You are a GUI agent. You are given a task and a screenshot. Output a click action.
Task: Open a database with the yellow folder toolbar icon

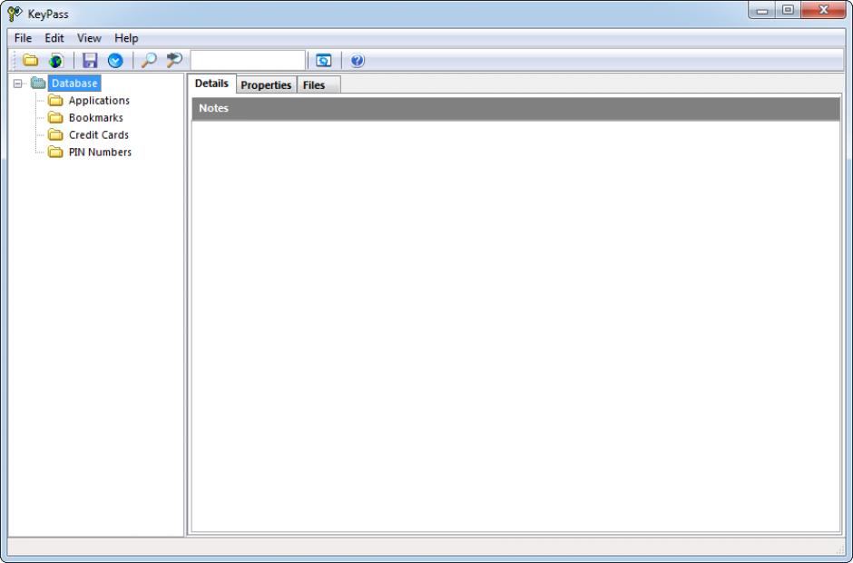tap(31, 61)
